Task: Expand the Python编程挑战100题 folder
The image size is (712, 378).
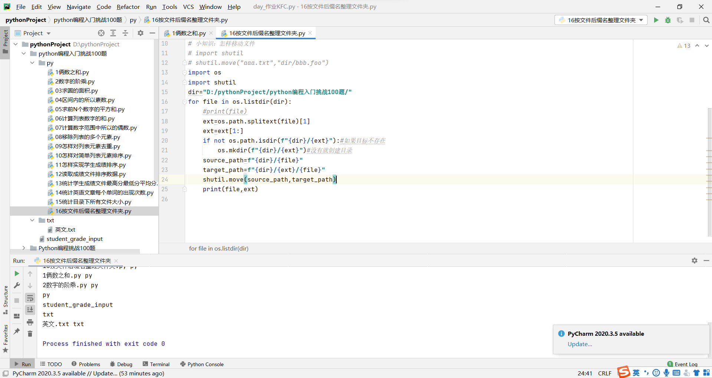Action: 24,248
